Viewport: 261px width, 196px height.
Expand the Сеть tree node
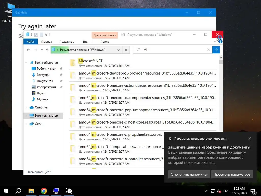(x=26, y=124)
